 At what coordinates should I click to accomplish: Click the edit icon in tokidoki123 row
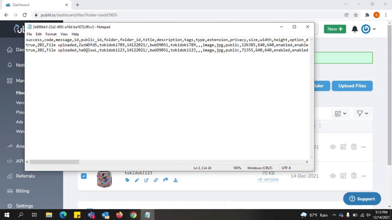coord(343,176)
